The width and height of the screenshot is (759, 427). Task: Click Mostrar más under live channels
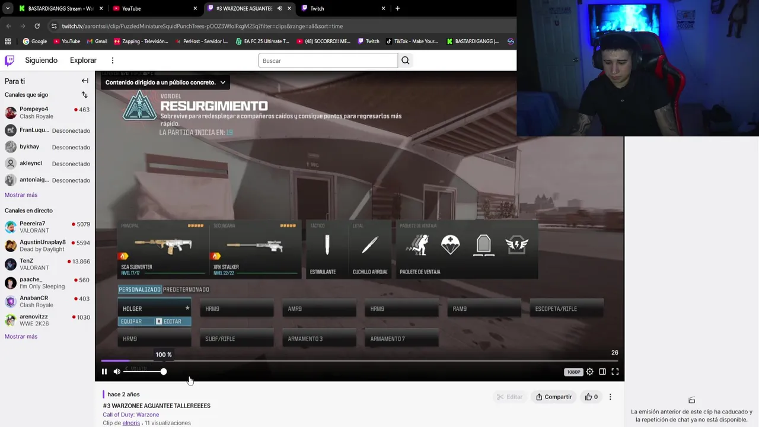[x=21, y=337]
